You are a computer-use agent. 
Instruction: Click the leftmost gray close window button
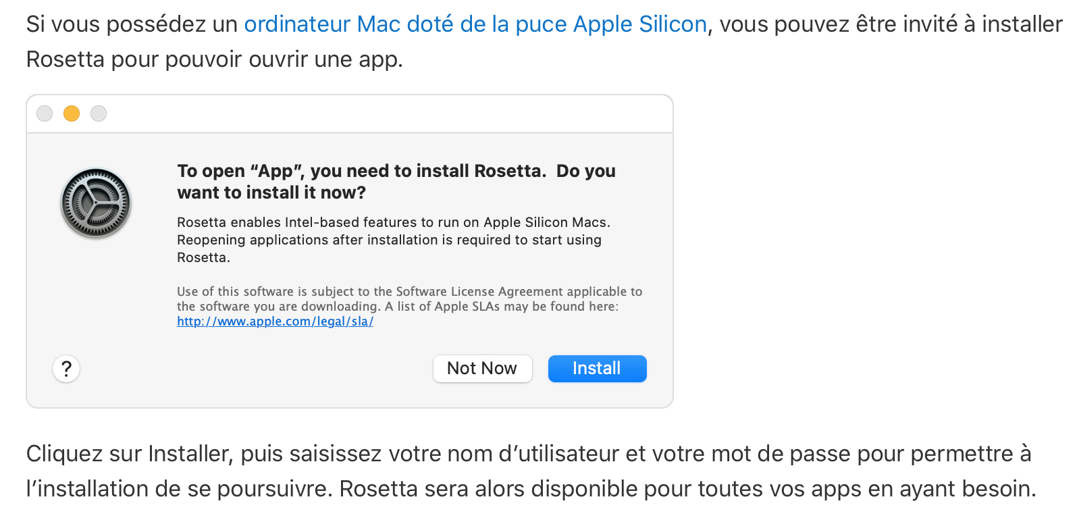pos(45,113)
